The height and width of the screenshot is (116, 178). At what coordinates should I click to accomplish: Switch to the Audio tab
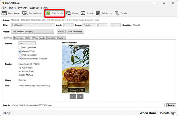[x=43, y=38]
